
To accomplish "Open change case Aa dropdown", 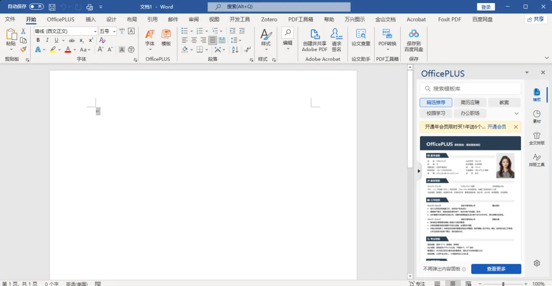I will pos(85,49).
